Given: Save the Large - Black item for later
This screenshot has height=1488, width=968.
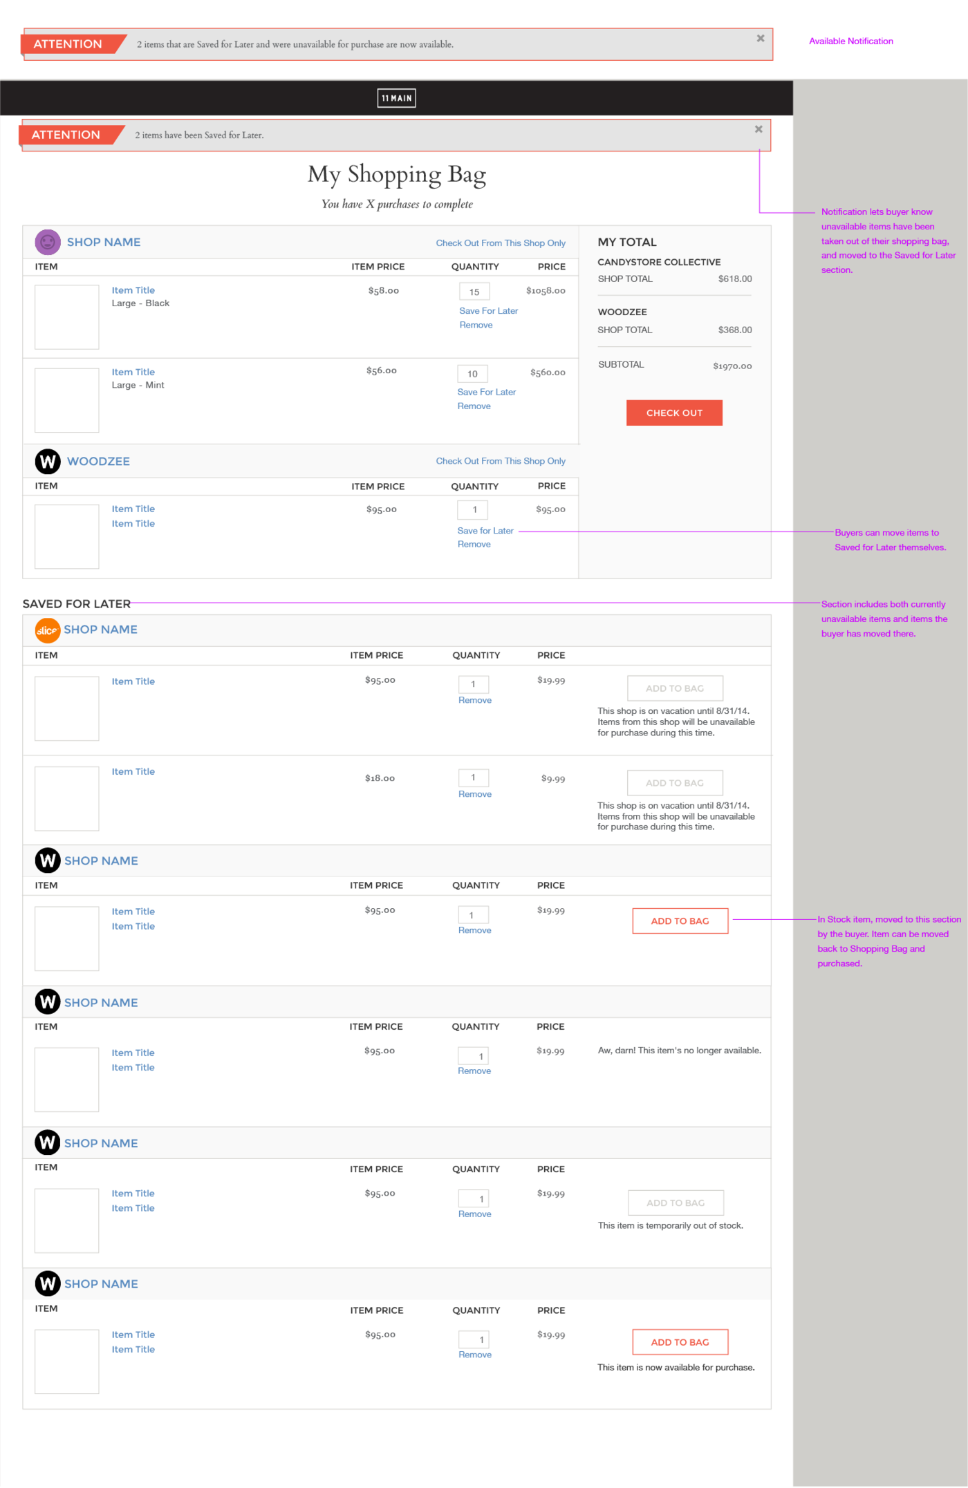Looking at the screenshot, I should 488,311.
